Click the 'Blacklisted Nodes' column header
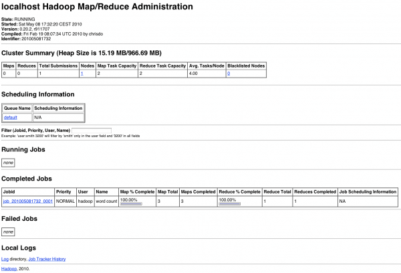The image size is (401, 273). (x=246, y=66)
